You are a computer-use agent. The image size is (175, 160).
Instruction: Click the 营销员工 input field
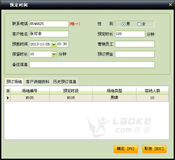click(135, 44)
